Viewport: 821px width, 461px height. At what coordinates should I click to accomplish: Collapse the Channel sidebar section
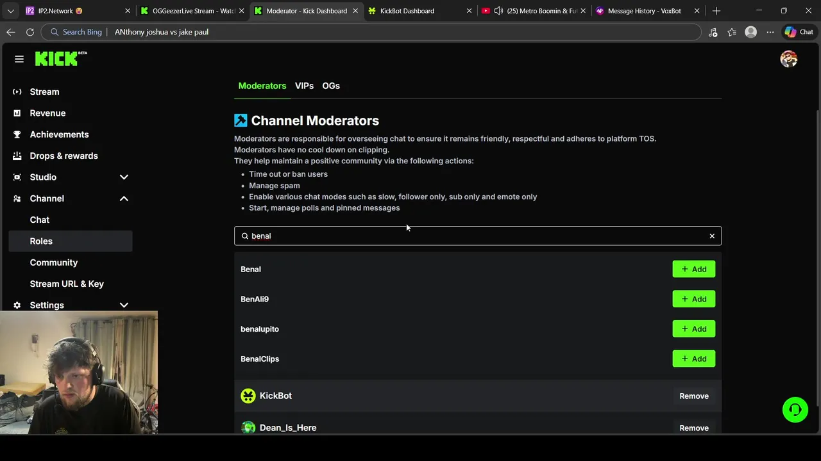click(x=124, y=198)
